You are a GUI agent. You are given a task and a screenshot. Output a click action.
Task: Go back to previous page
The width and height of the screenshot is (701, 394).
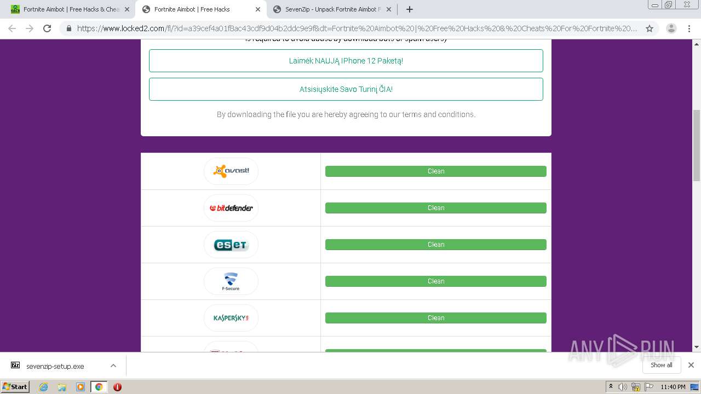pos(12,28)
